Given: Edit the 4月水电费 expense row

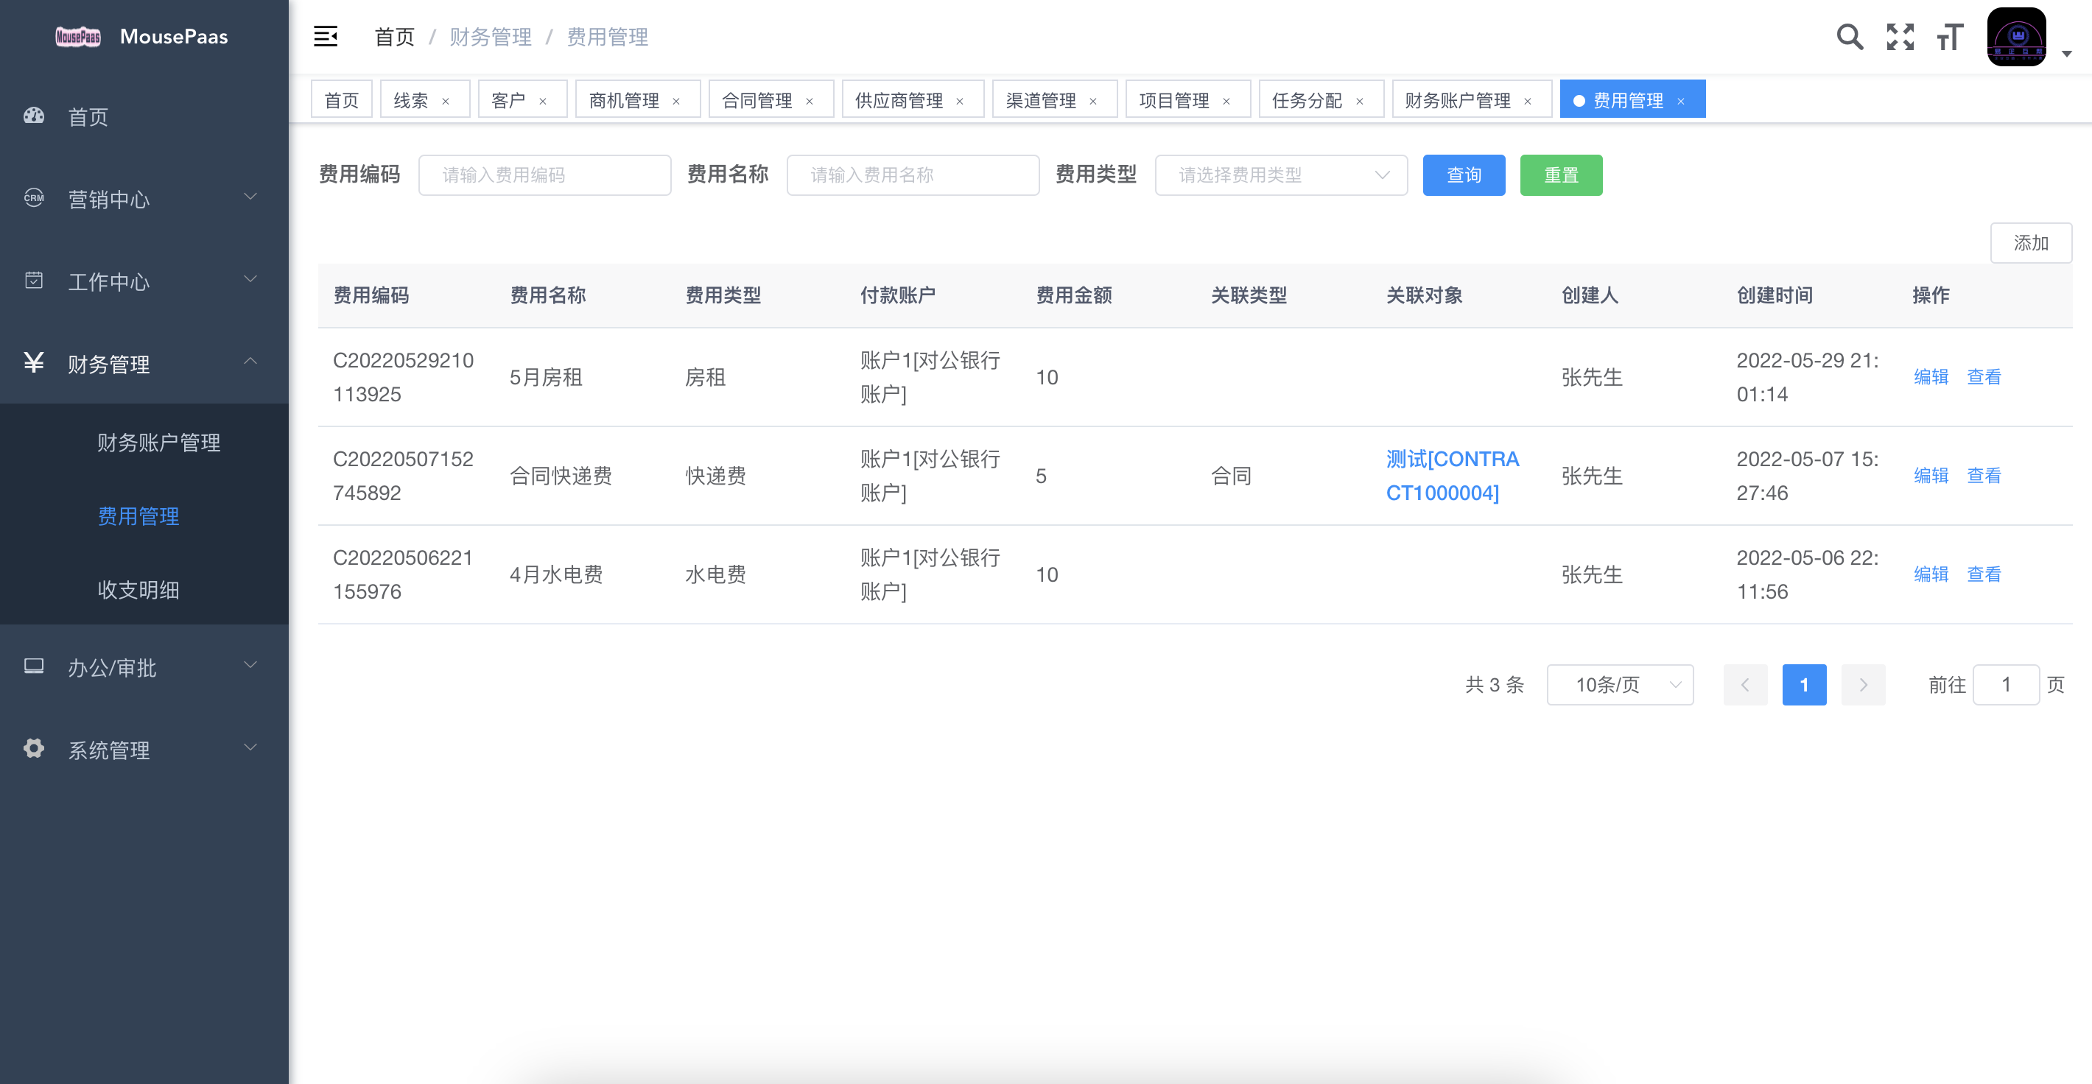Looking at the screenshot, I should (1931, 574).
